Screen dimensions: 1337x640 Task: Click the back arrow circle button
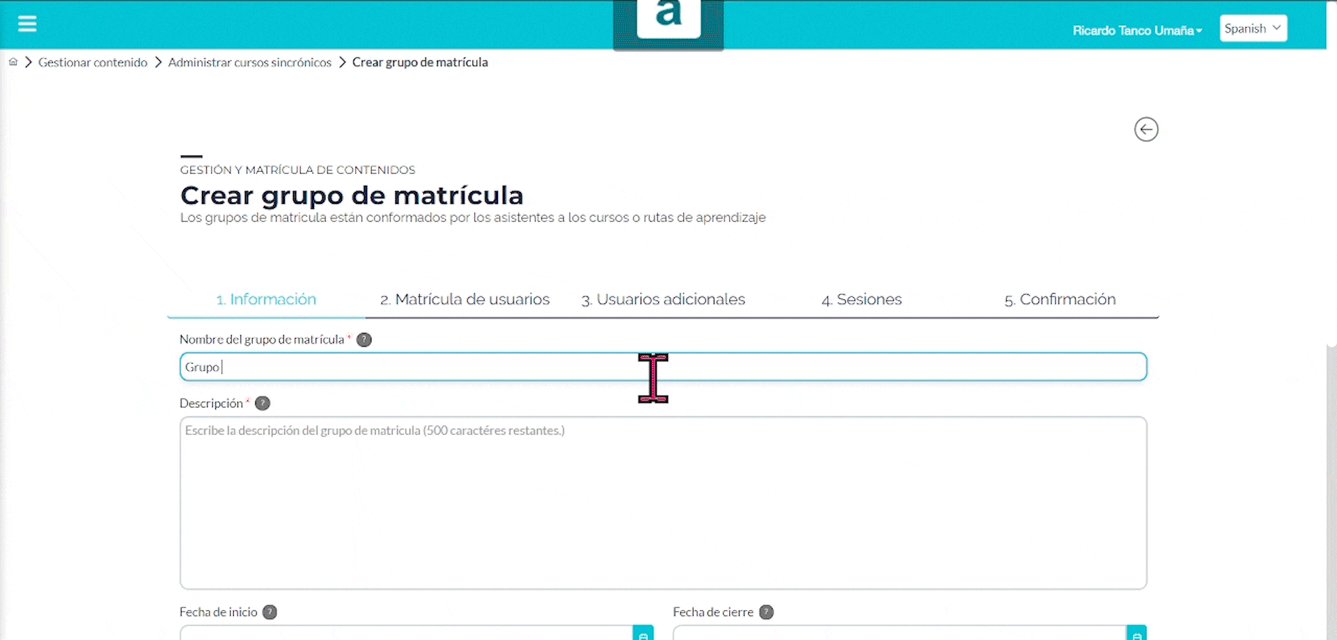pos(1146,129)
